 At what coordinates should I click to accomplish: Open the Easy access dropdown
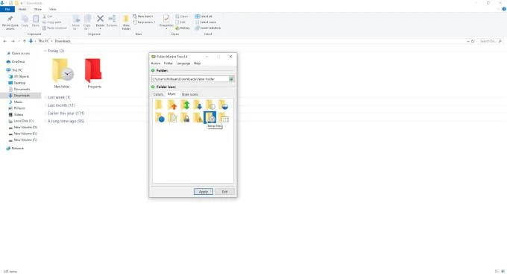coord(144,22)
